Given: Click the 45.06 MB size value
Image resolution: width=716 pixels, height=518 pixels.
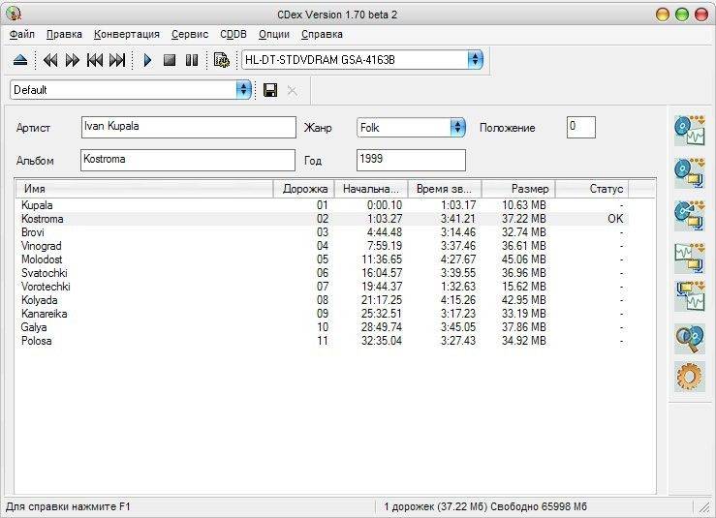Looking at the screenshot, I should pos(524,259).
